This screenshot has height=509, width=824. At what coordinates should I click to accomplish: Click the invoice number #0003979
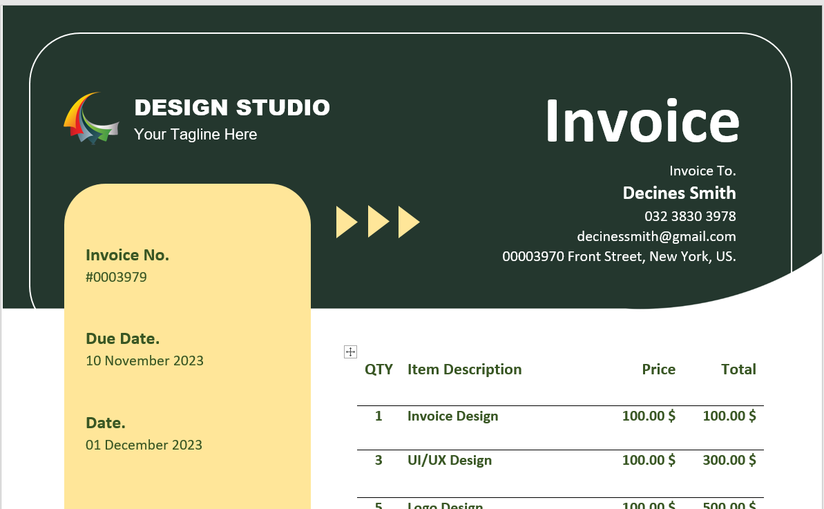116,278
